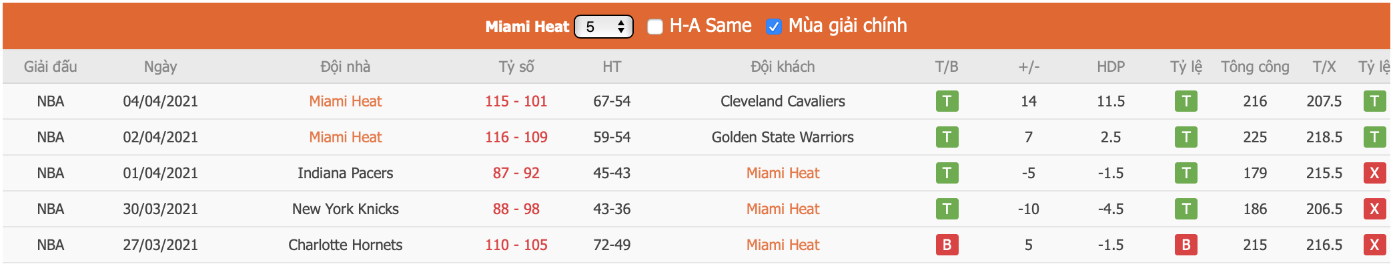1393x274 pixels.
Task: Click the Tỷ số column header
Action: (x=516, y=67)
